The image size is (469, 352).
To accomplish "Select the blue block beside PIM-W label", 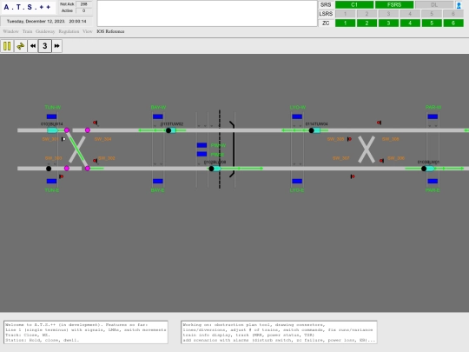I will [201, 145].
